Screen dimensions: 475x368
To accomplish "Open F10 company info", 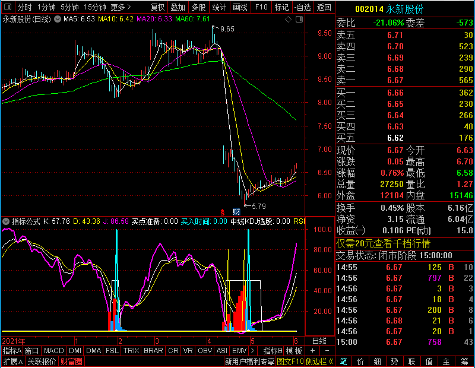I will click(261, 7).
